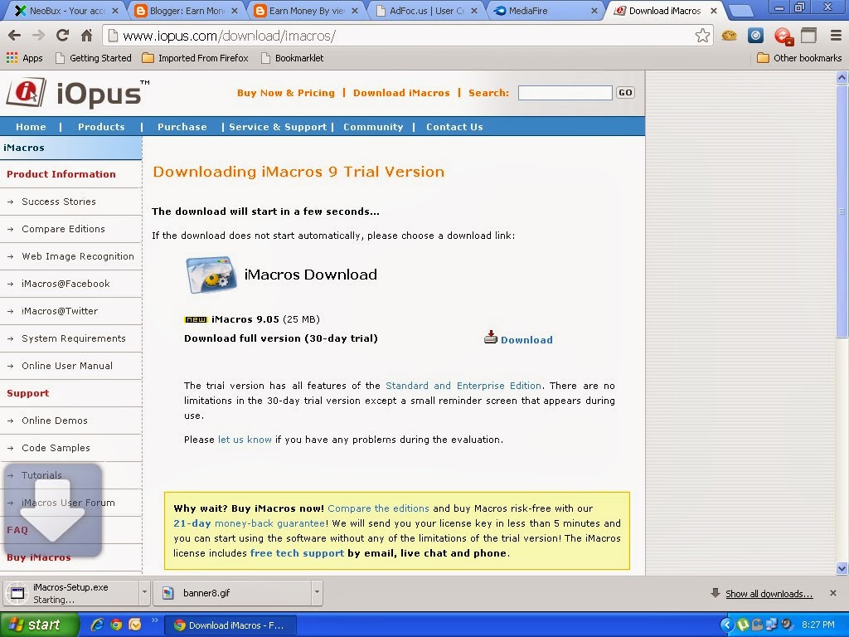This screenshot has width=849, height=637.
Task: Open Code Samples sidebar link
Action: pyautogui.click(x=56, y=448)
